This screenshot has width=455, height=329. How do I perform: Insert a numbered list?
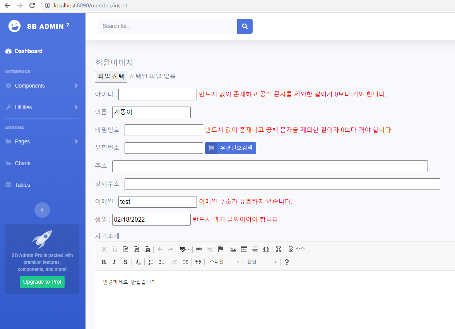coord(151,262)
